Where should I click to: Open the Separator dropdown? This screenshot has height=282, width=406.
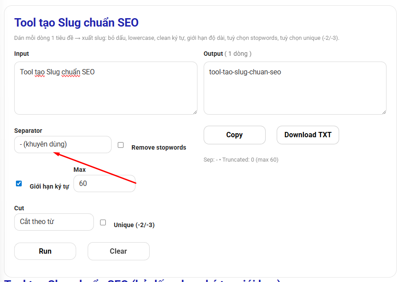pyautogui.click(x=63, y=144)
